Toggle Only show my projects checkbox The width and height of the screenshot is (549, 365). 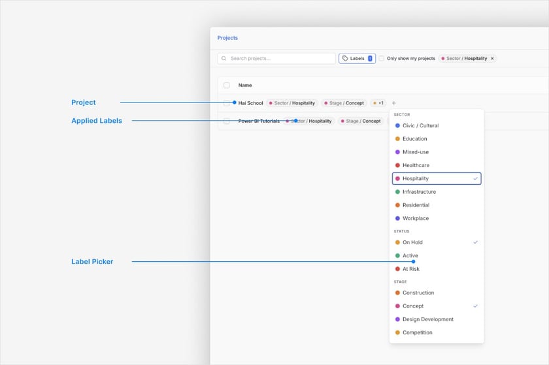click(382, 59)
